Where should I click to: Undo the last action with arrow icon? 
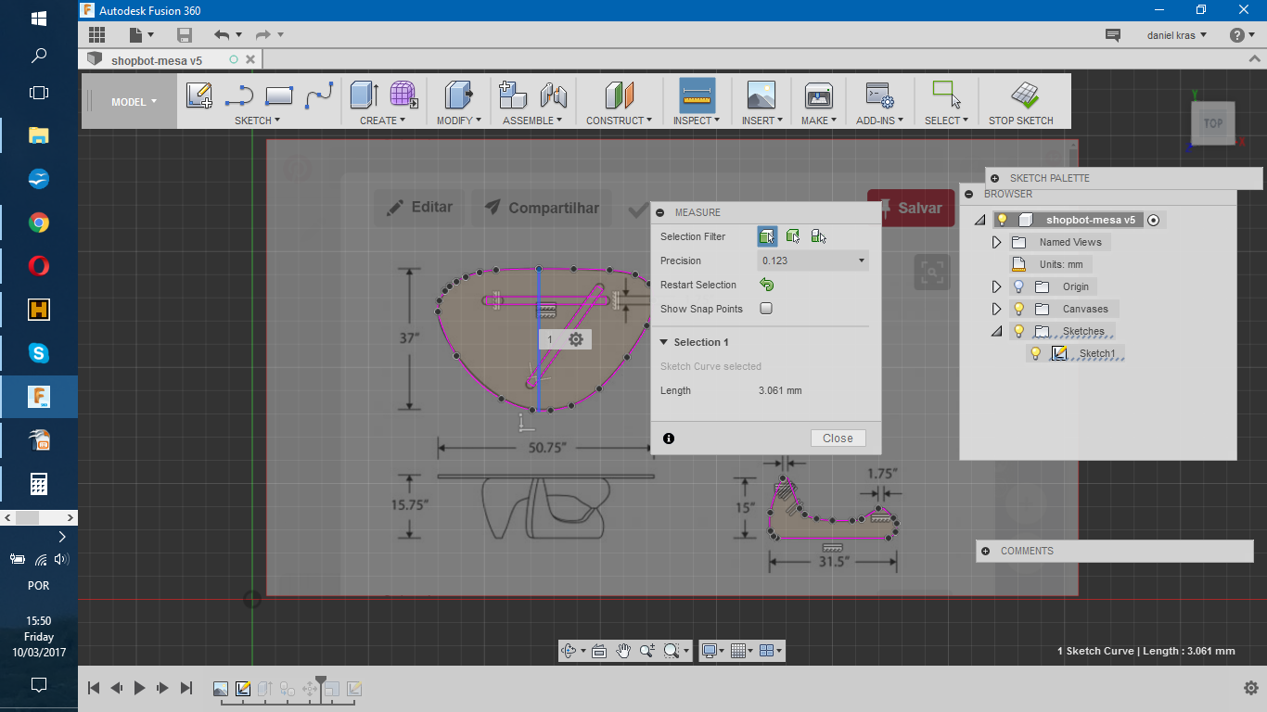coord(221,35)
